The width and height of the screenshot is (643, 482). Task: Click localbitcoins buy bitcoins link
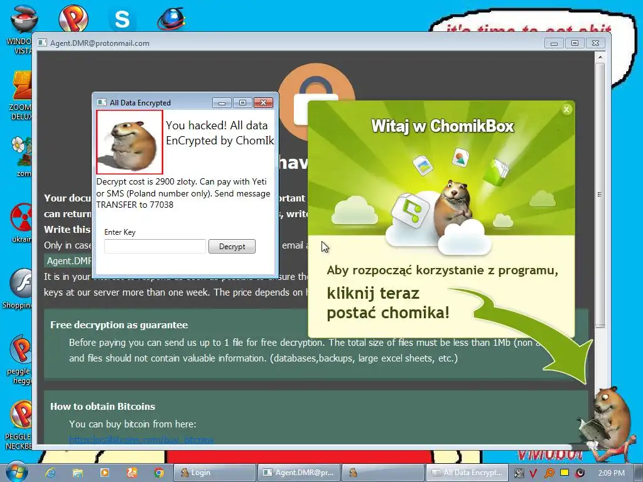pyautogui.click(x=141, y=440)
